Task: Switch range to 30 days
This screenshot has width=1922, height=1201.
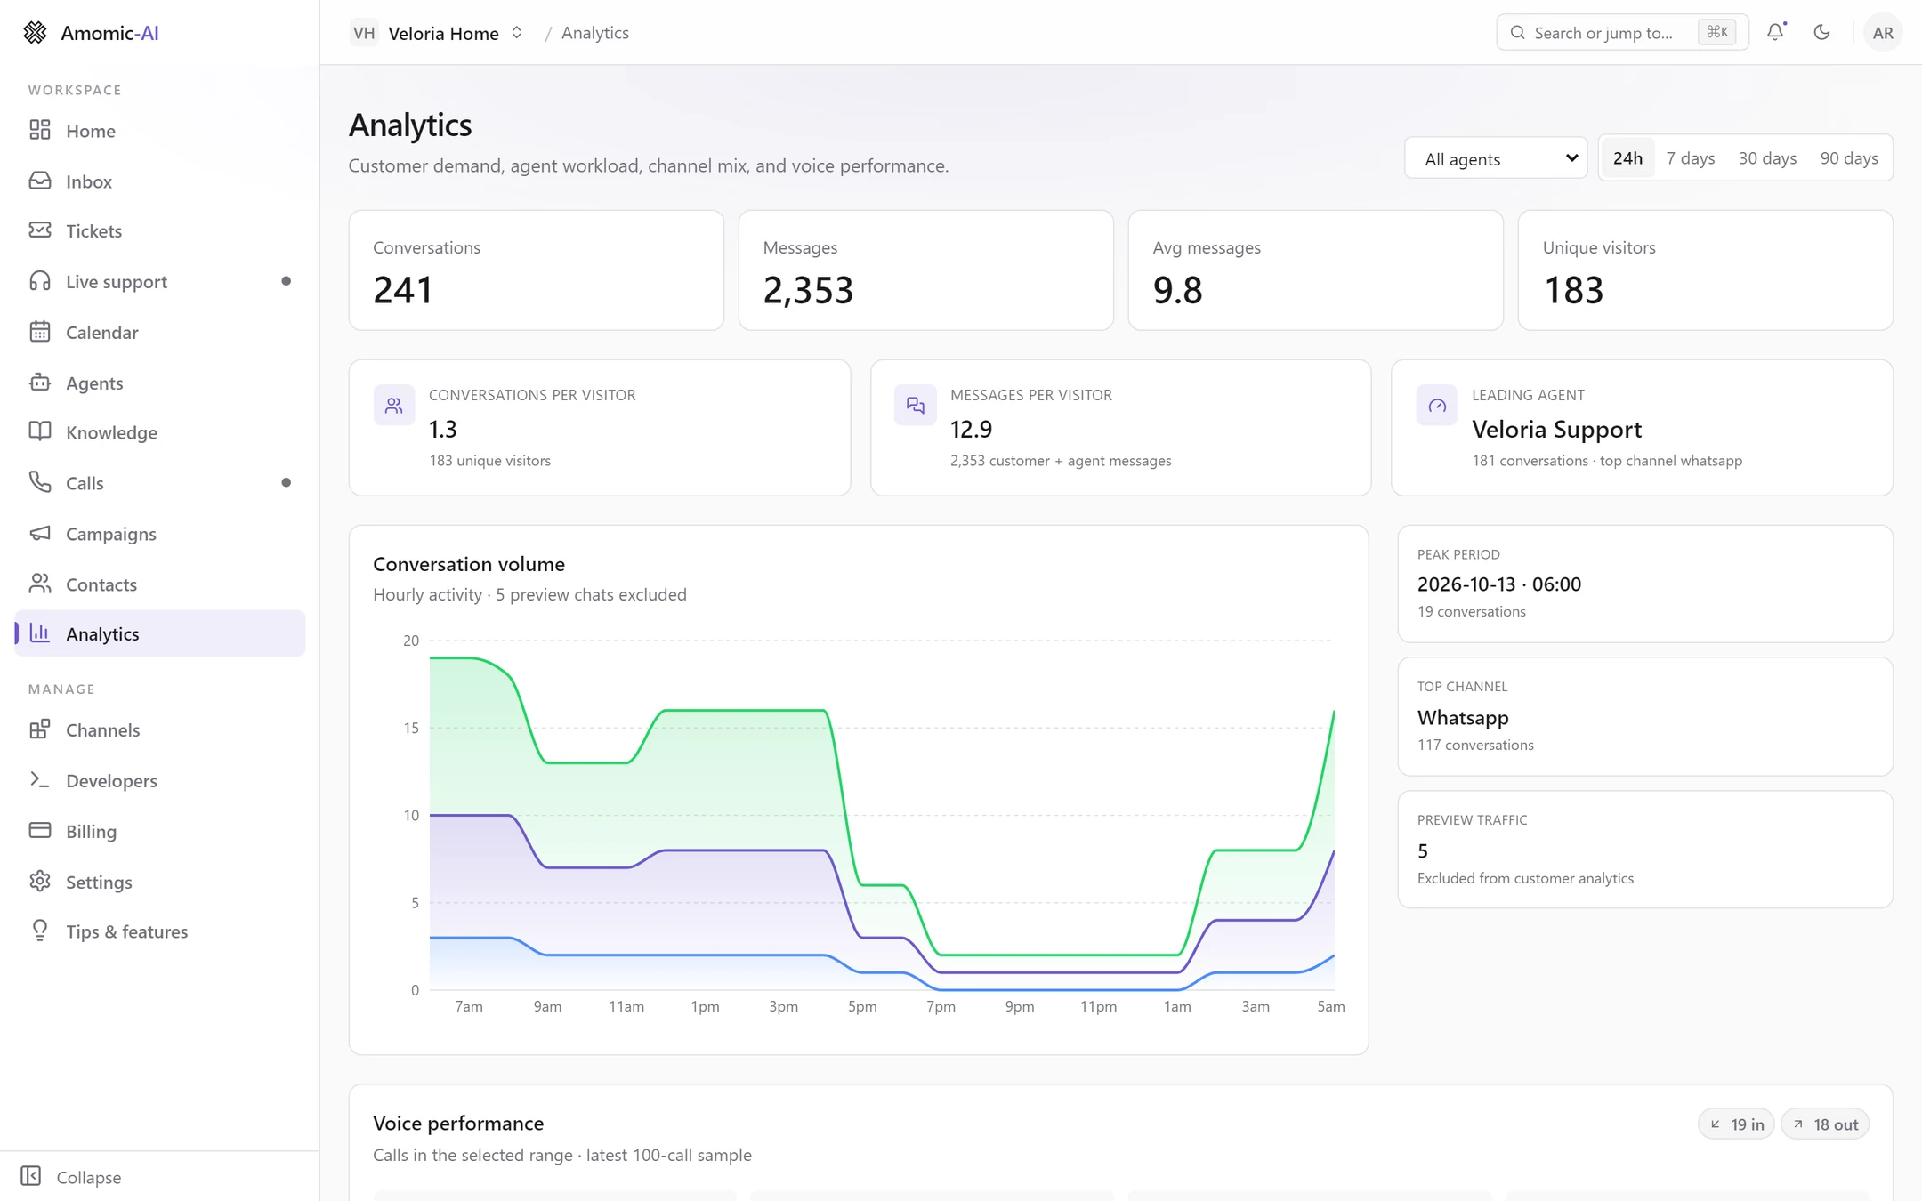Action: [1767, 157]
